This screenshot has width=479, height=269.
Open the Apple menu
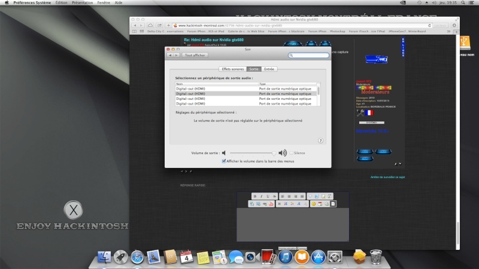[7, 3]
